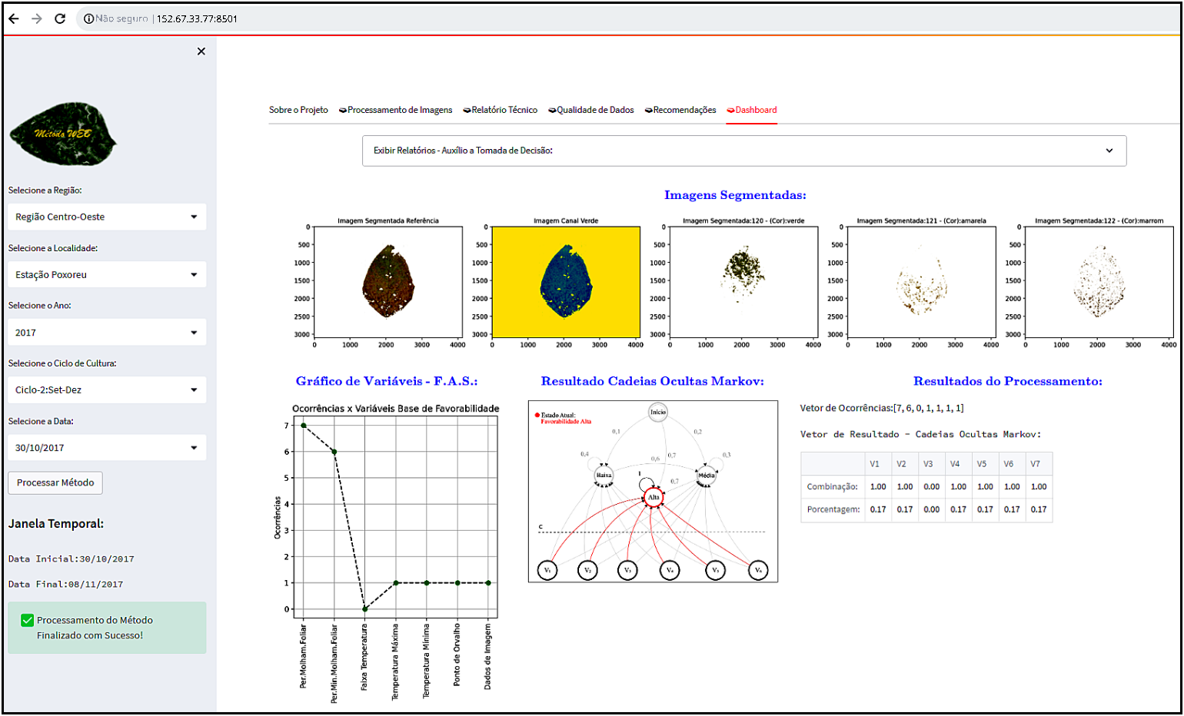
Task: Open the Selecione a Data dropdown
Action: click(x=107, y=447)
